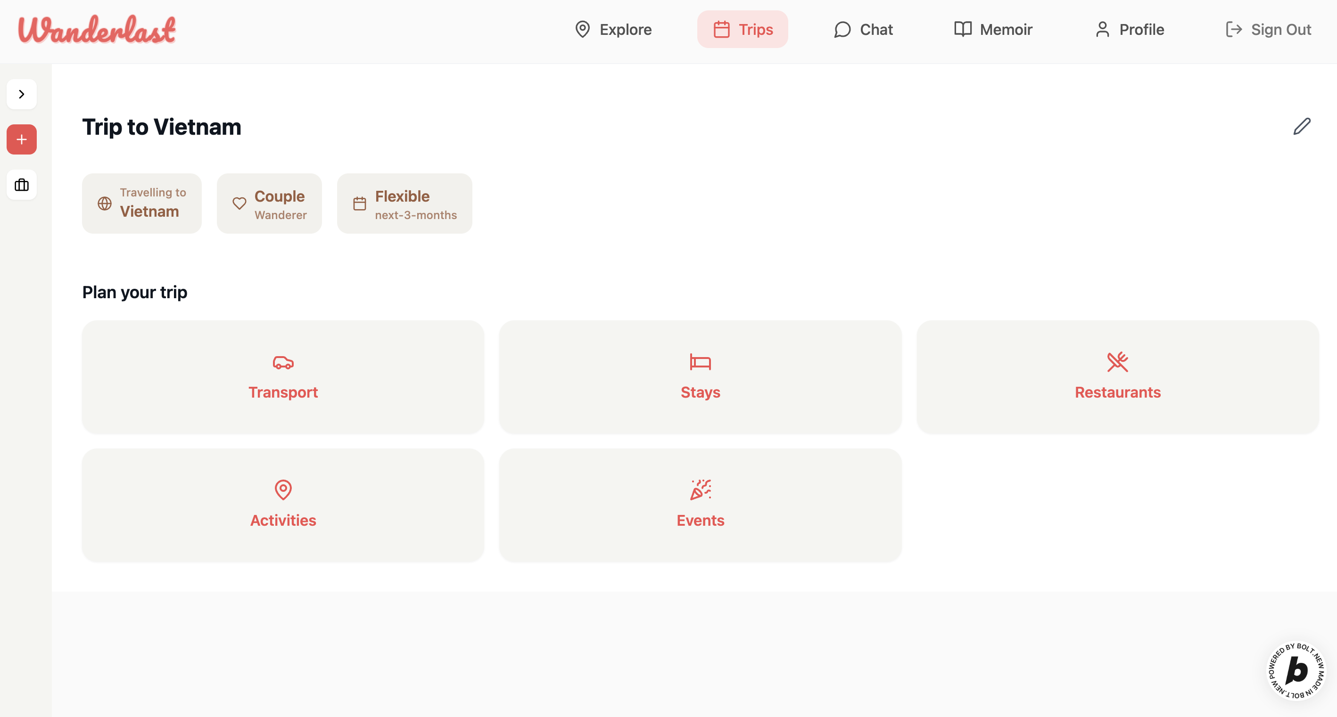Open the Transport car icon card
Viewport: 1337px width, 717px height.
283,377
